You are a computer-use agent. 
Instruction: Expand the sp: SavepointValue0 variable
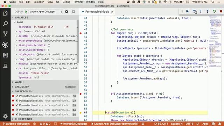click(x=16, y=31)
